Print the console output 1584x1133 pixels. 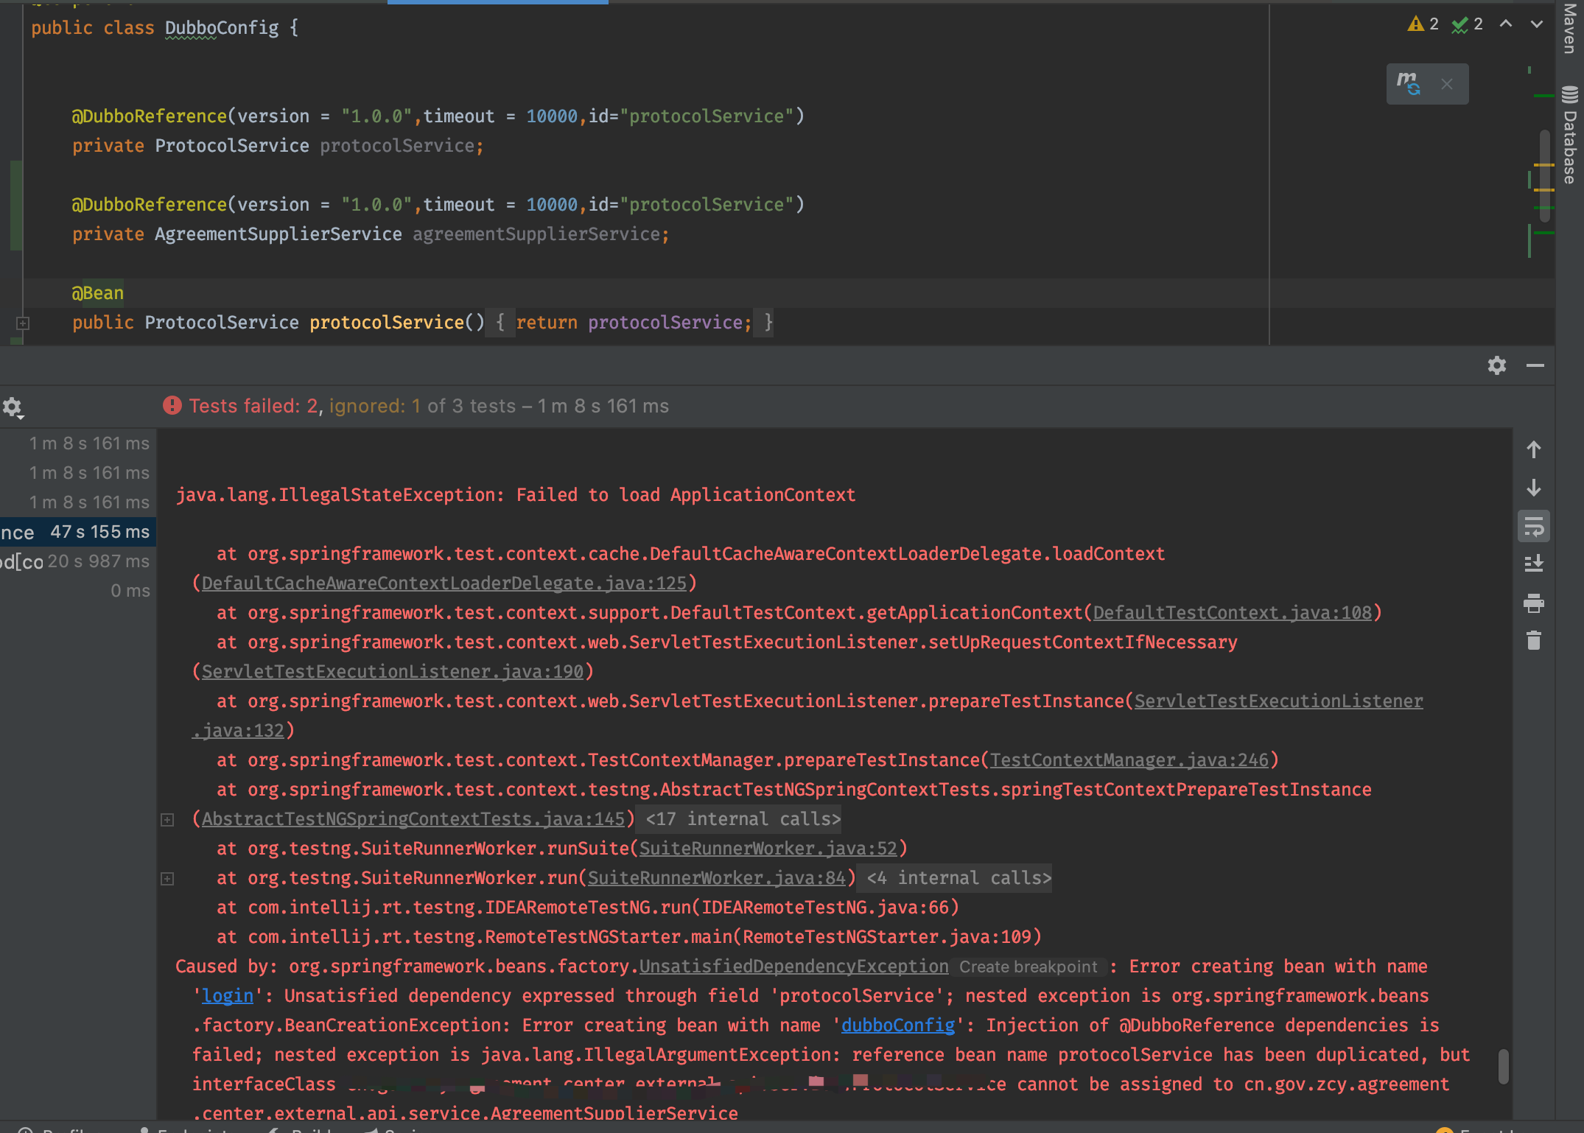pyautogui.click(x=1534, y=603)
